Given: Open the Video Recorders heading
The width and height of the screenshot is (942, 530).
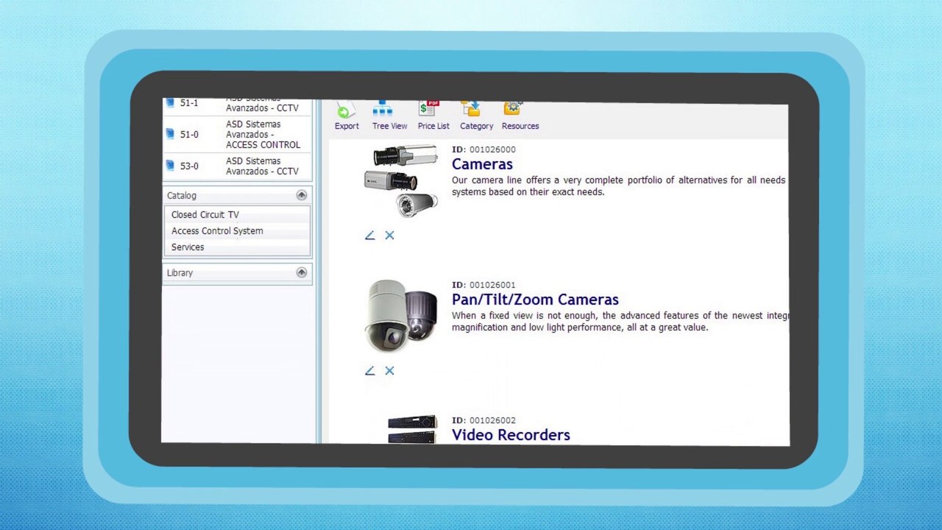Looking at the screenshot, I should point(511,435).
